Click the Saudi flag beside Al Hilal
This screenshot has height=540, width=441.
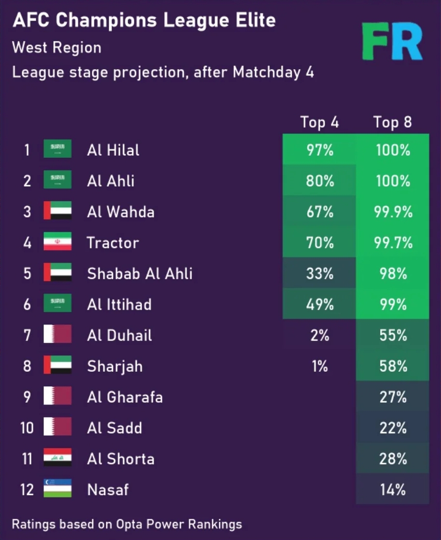click(x=57, y=149)
